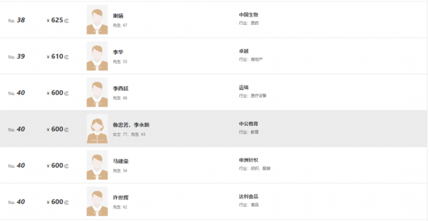Click the name 鲁忠芳、李永新
The image size is (430, 221).
point(131,125)
